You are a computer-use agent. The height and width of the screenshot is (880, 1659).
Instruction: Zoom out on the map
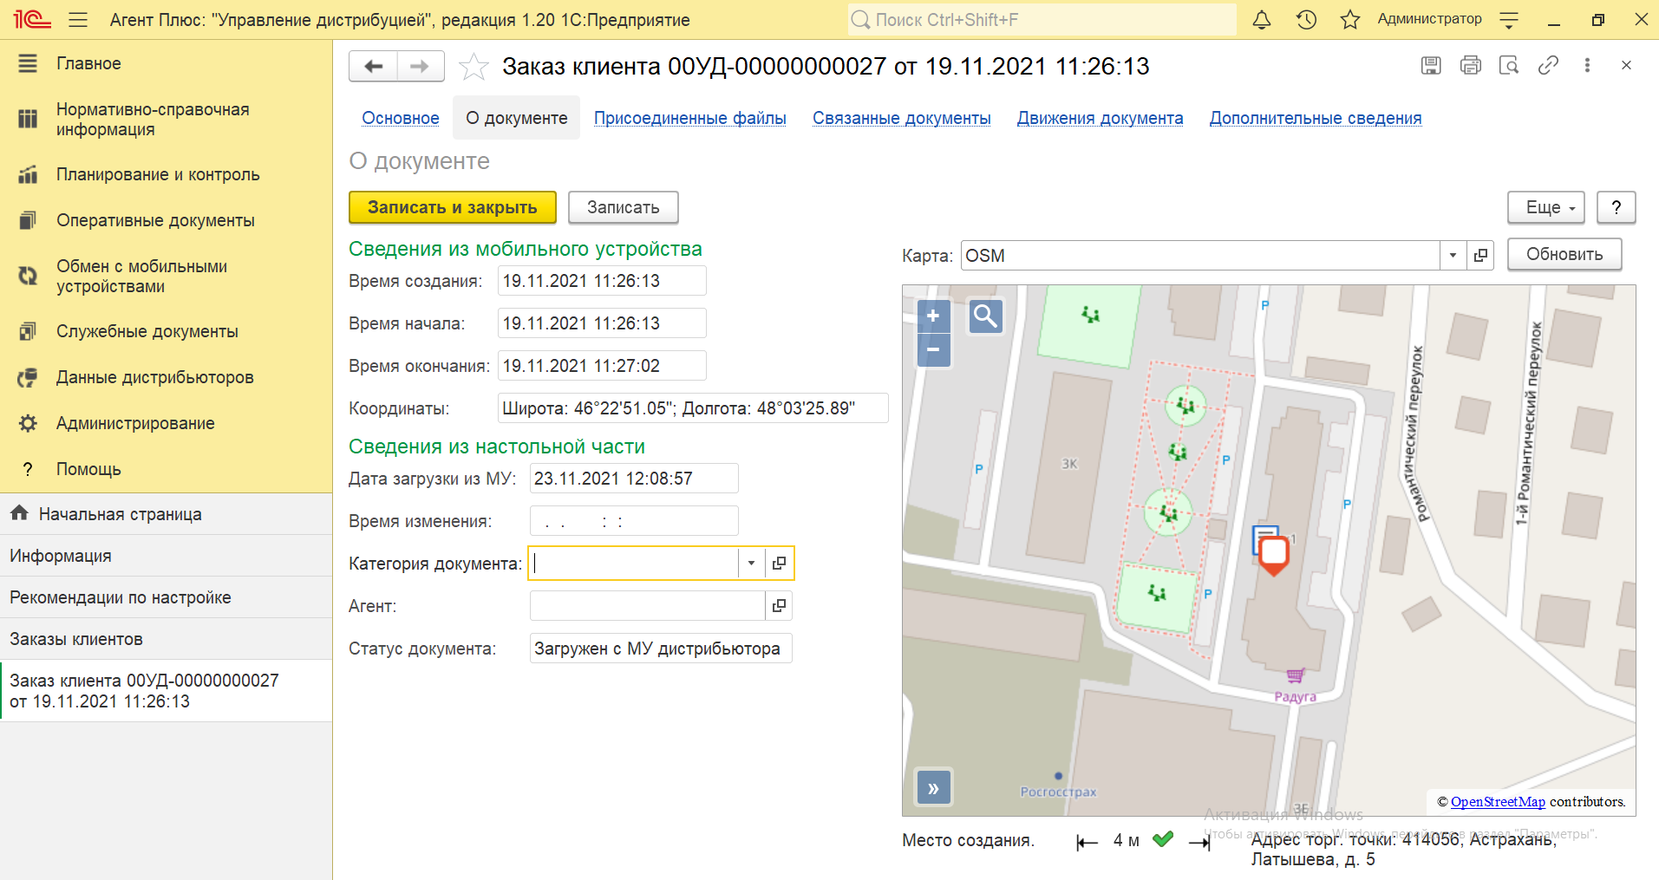click(933, 350)
